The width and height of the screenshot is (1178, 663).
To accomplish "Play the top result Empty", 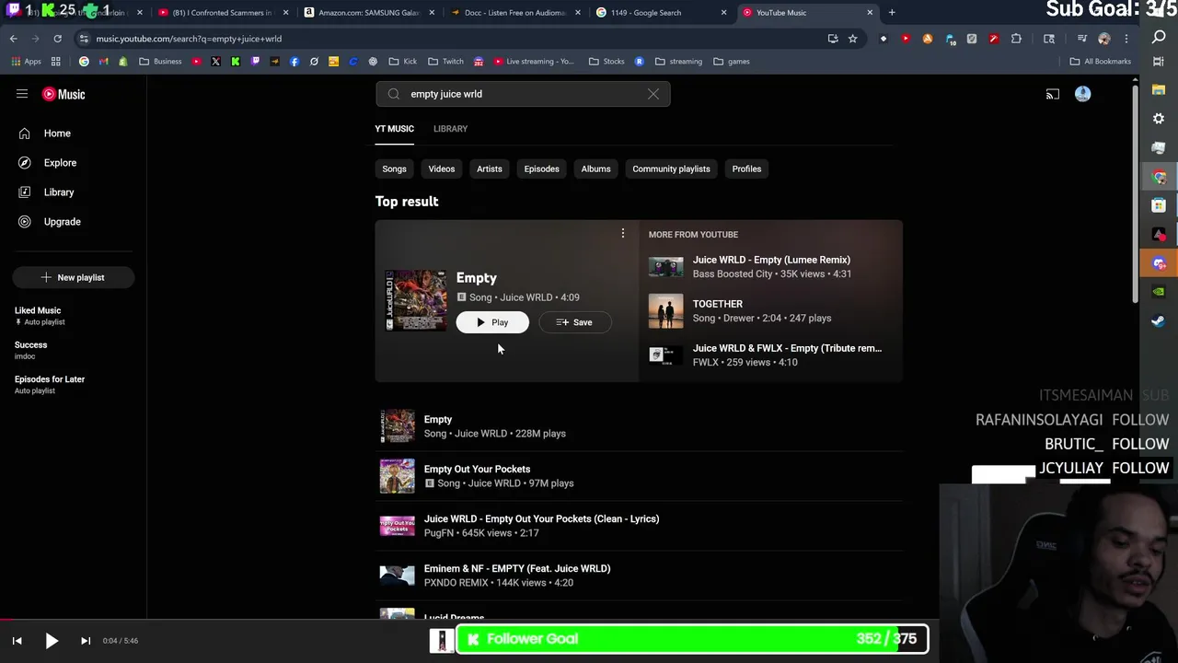I will (x=492, y=322).
